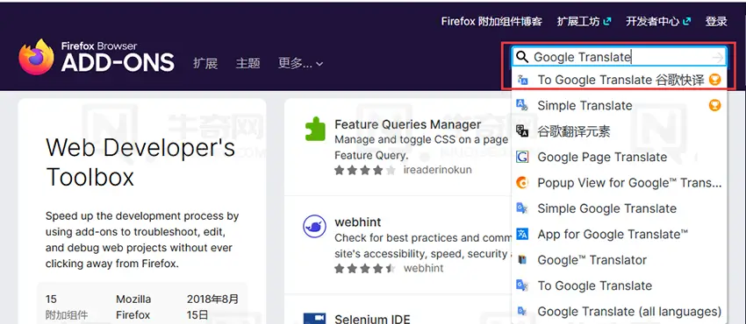The width and height of the screenshot is (746, 324).
Task: Click the webhint narwhal icon
Action: pos(314,227)
